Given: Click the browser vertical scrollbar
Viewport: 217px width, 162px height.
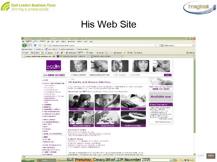Looking at the screenshot, I should point(194,96).
